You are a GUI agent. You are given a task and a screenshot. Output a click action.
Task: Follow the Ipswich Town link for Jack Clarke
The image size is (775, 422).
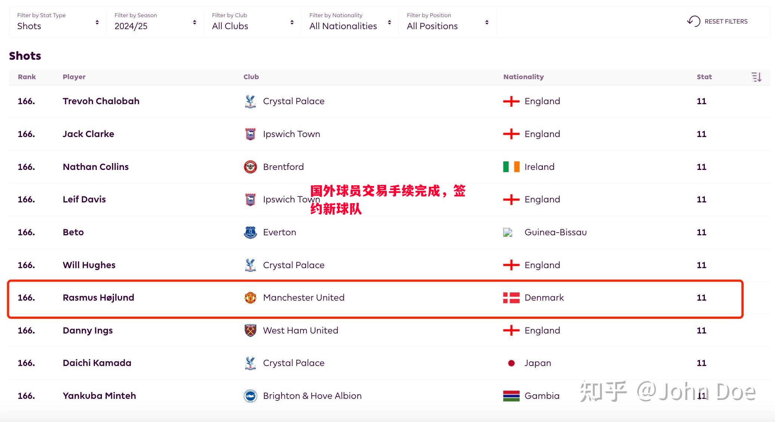coord(291,134)
